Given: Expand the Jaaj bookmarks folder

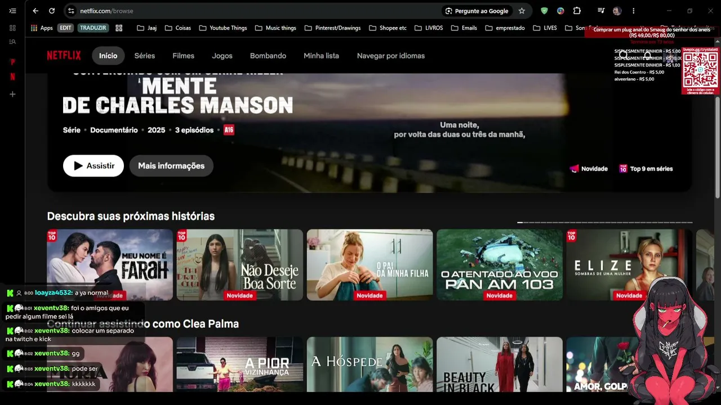Looking at the screenshot, I should [146, 28].
